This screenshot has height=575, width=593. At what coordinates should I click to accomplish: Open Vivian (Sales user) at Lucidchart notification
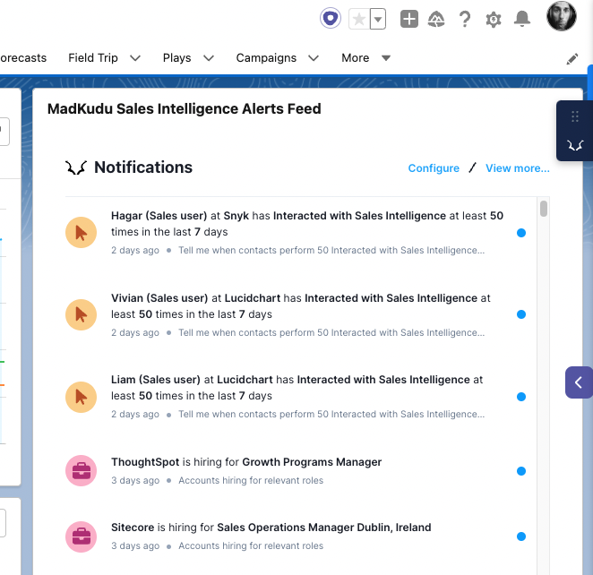tap(301, 306)
